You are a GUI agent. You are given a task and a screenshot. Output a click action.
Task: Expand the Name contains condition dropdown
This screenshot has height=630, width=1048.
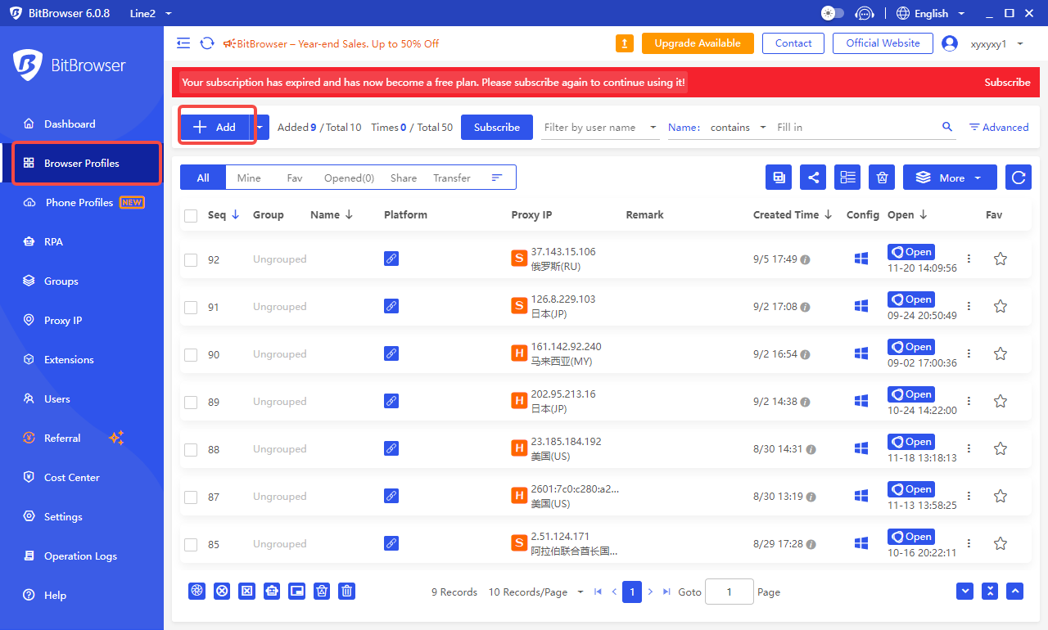tap(738, 127)
